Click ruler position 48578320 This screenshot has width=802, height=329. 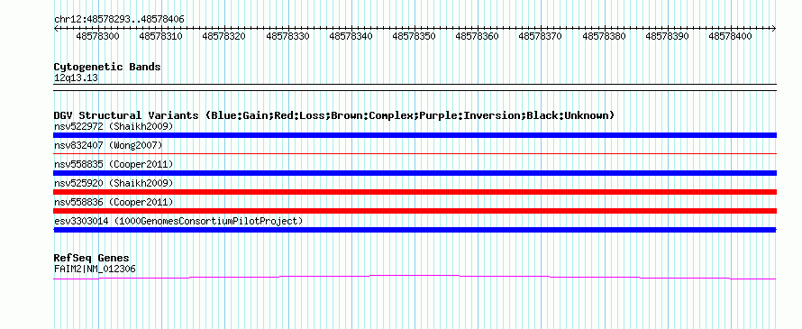(x=224, y=37)
